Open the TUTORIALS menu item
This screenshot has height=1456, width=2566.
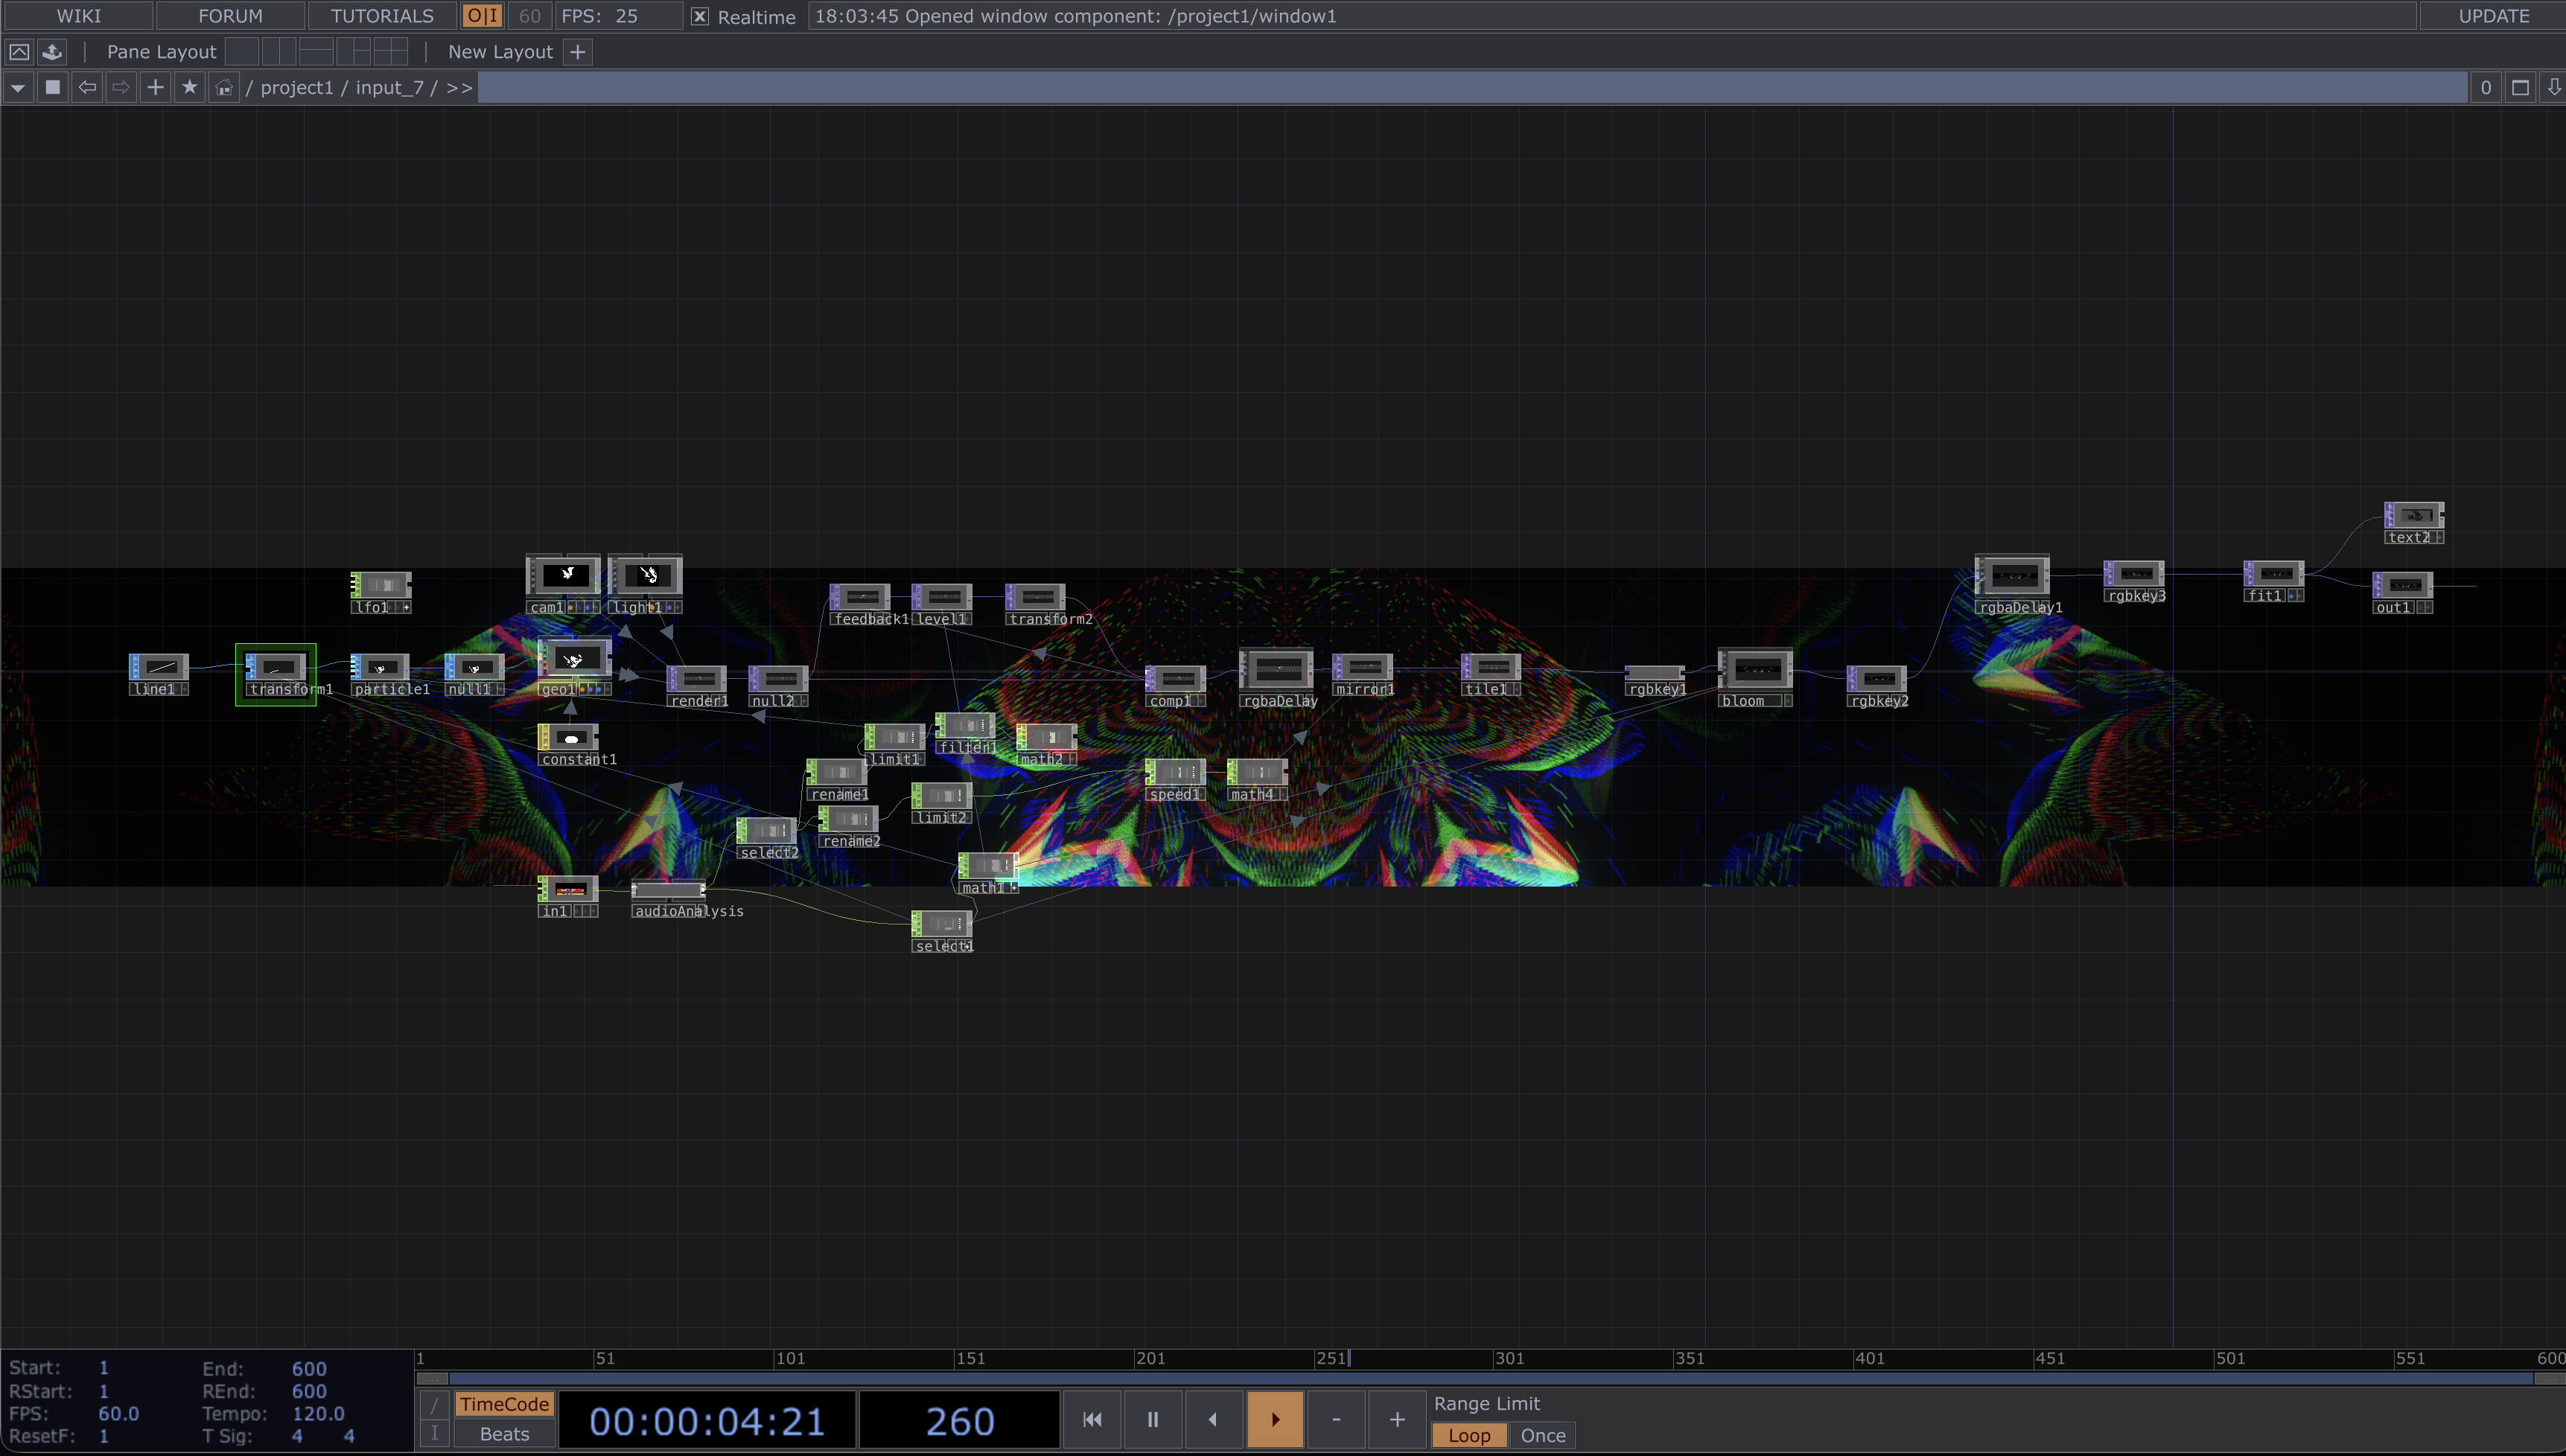coord(382,16)
